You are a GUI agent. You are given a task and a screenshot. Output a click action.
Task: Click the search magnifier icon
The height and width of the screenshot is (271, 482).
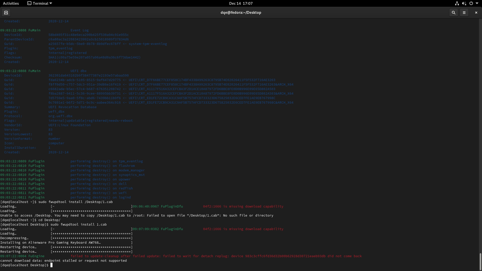[453, 13]
